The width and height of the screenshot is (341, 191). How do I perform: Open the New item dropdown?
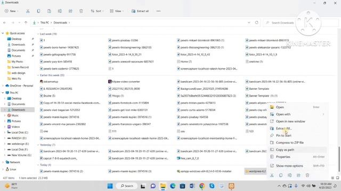12,11
